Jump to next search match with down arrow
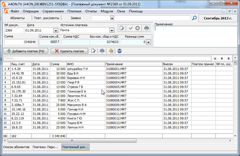 tap(222, 58)
